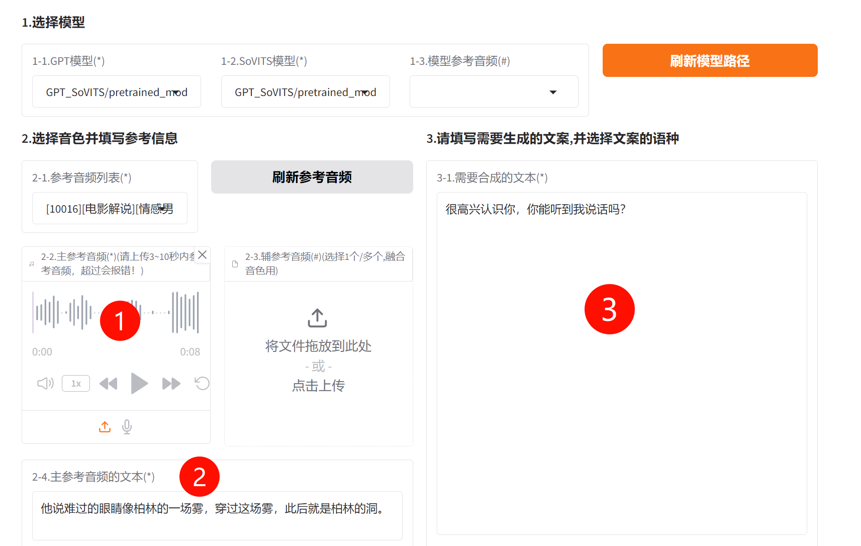This screenshot has height=546, width=861.
Task: Click the replay icon on the audio player
Action: tap(202, 383)
